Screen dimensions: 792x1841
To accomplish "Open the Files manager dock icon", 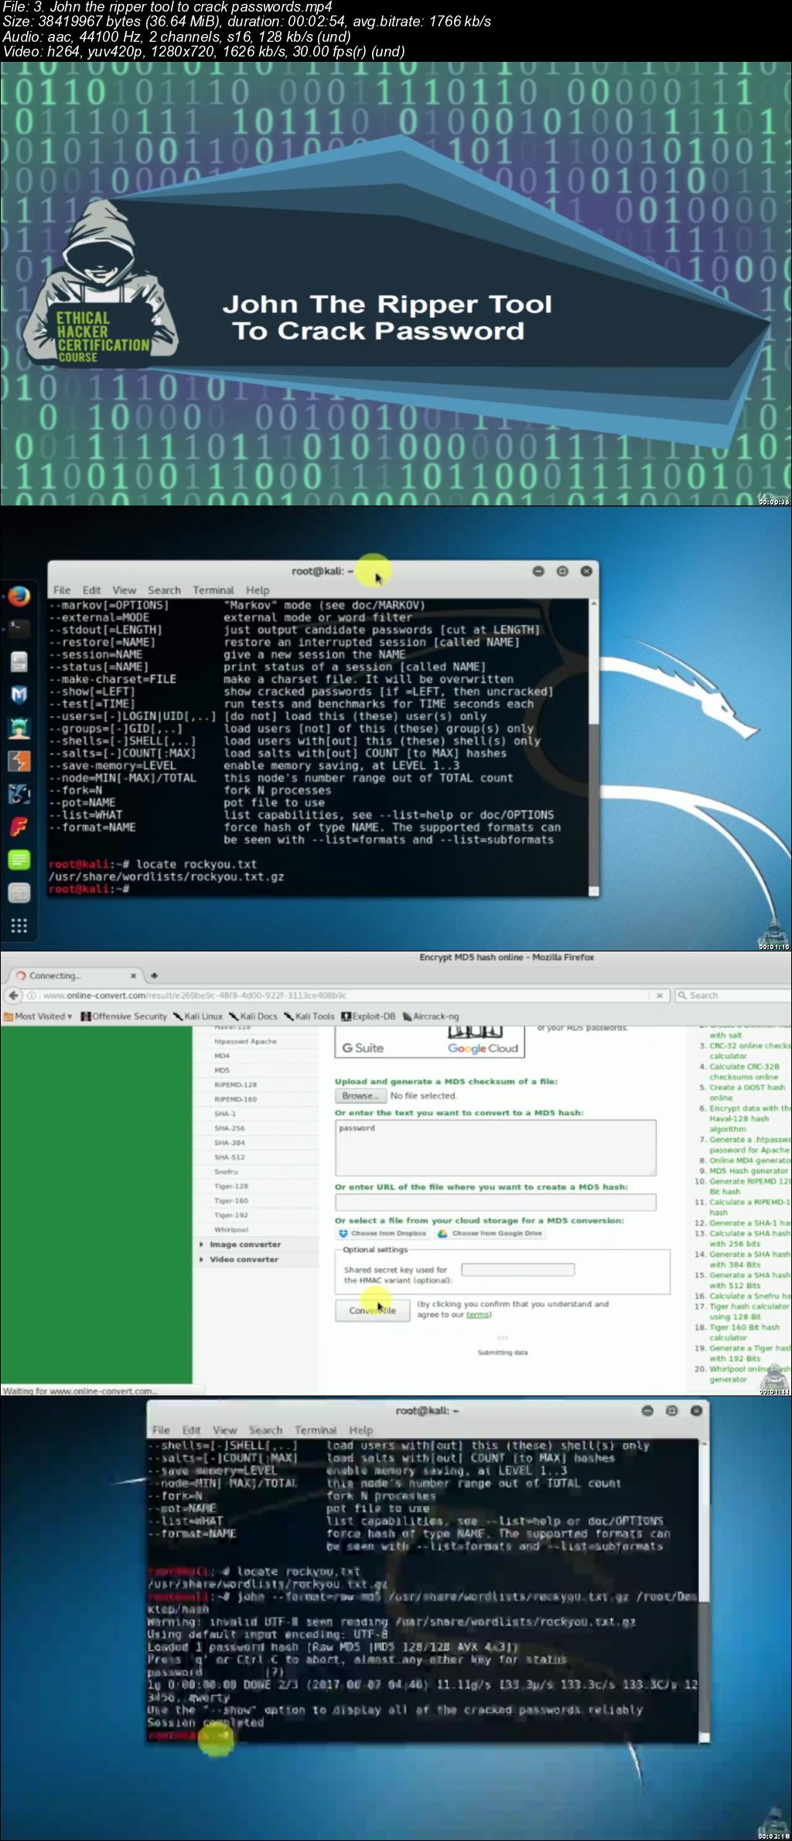I will coord(19,661).
